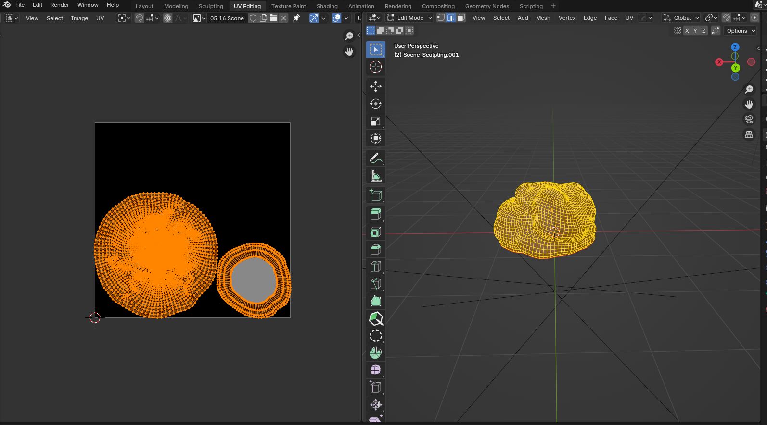Unlink the 05.16.Scone image with X button
This screenshot has height=425, width=767.
(284, 18)
